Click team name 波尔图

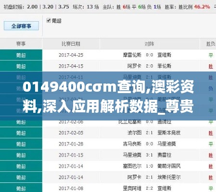134,133
